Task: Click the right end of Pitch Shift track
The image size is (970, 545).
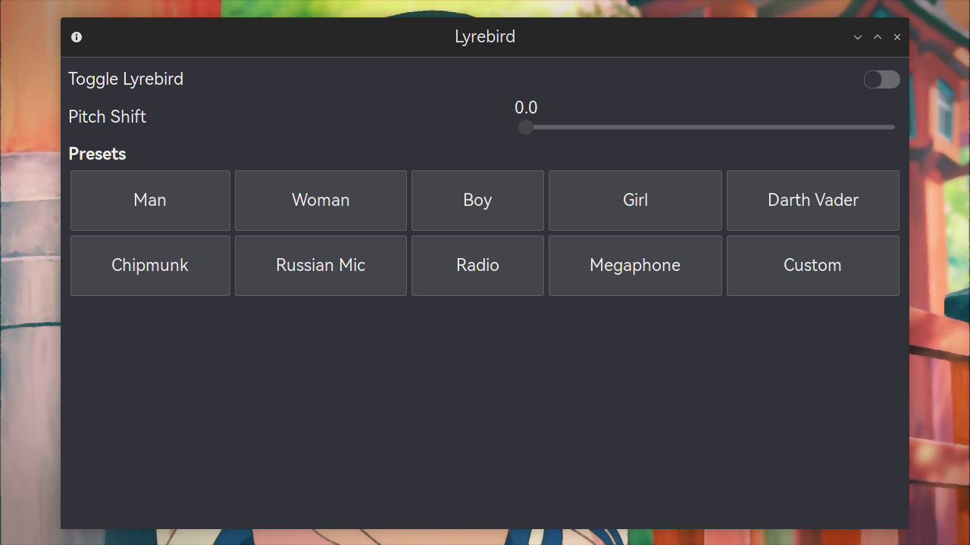Action: point(891,127)
